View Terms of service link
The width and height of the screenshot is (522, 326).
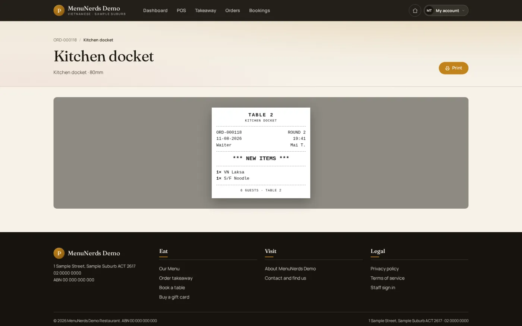[x=387, y=278]
